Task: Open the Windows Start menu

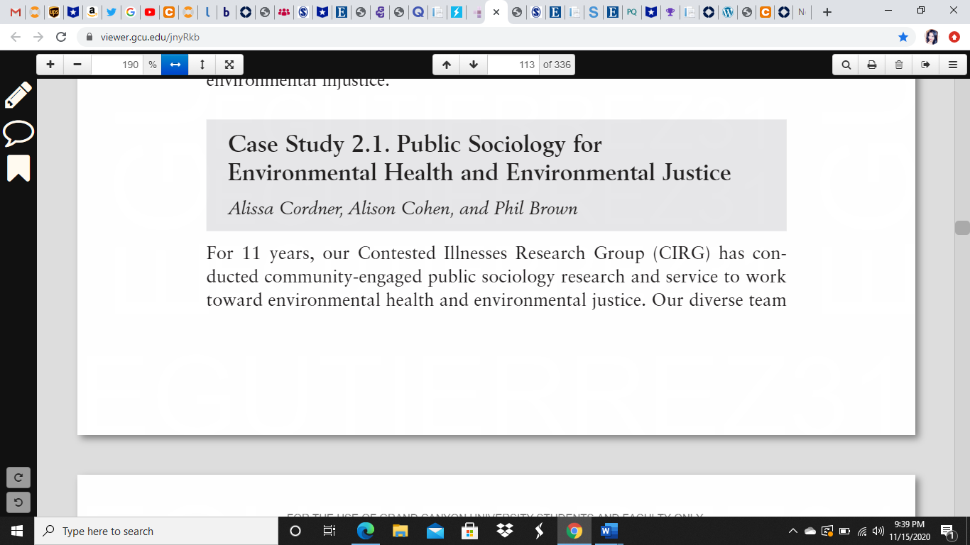Action: coord(17,531)
